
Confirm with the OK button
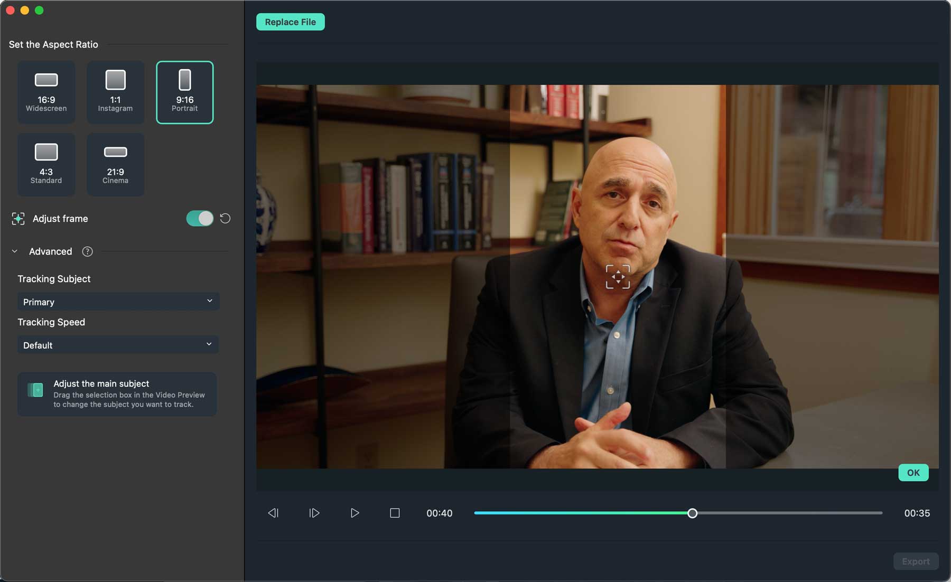(913, 473)
